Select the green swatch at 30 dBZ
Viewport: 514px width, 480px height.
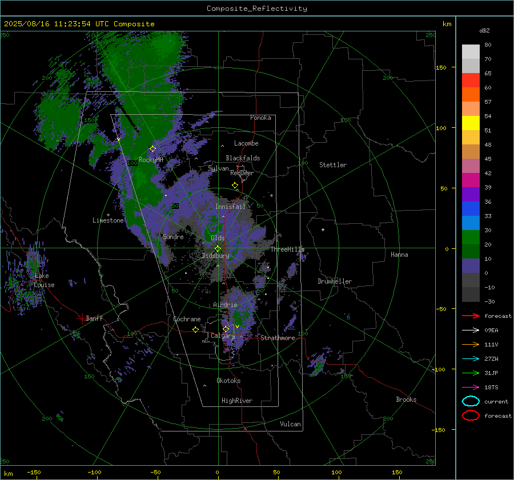[471, 237]
